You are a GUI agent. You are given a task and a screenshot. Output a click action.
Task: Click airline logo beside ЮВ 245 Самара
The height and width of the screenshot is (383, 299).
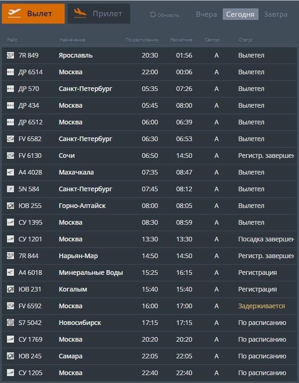coord(10,357)
